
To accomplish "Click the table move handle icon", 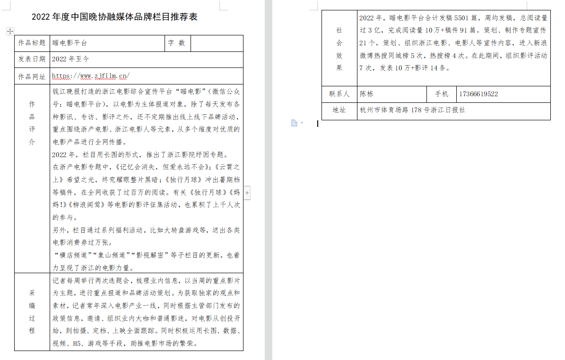I will [10, 31].
